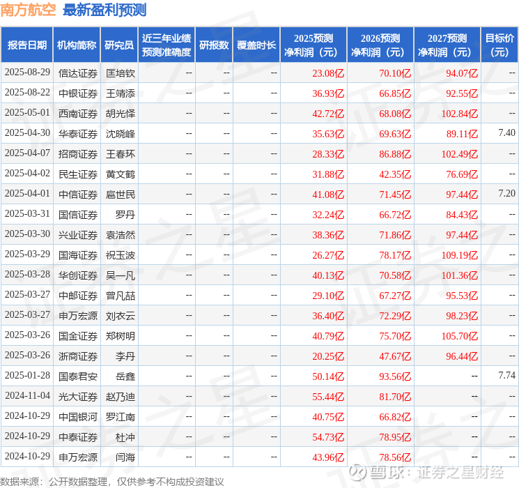Click the 2025预测净利润 column header
This screenshot has height=488, width=519.
pyautogui.click(x=313, y=45)
